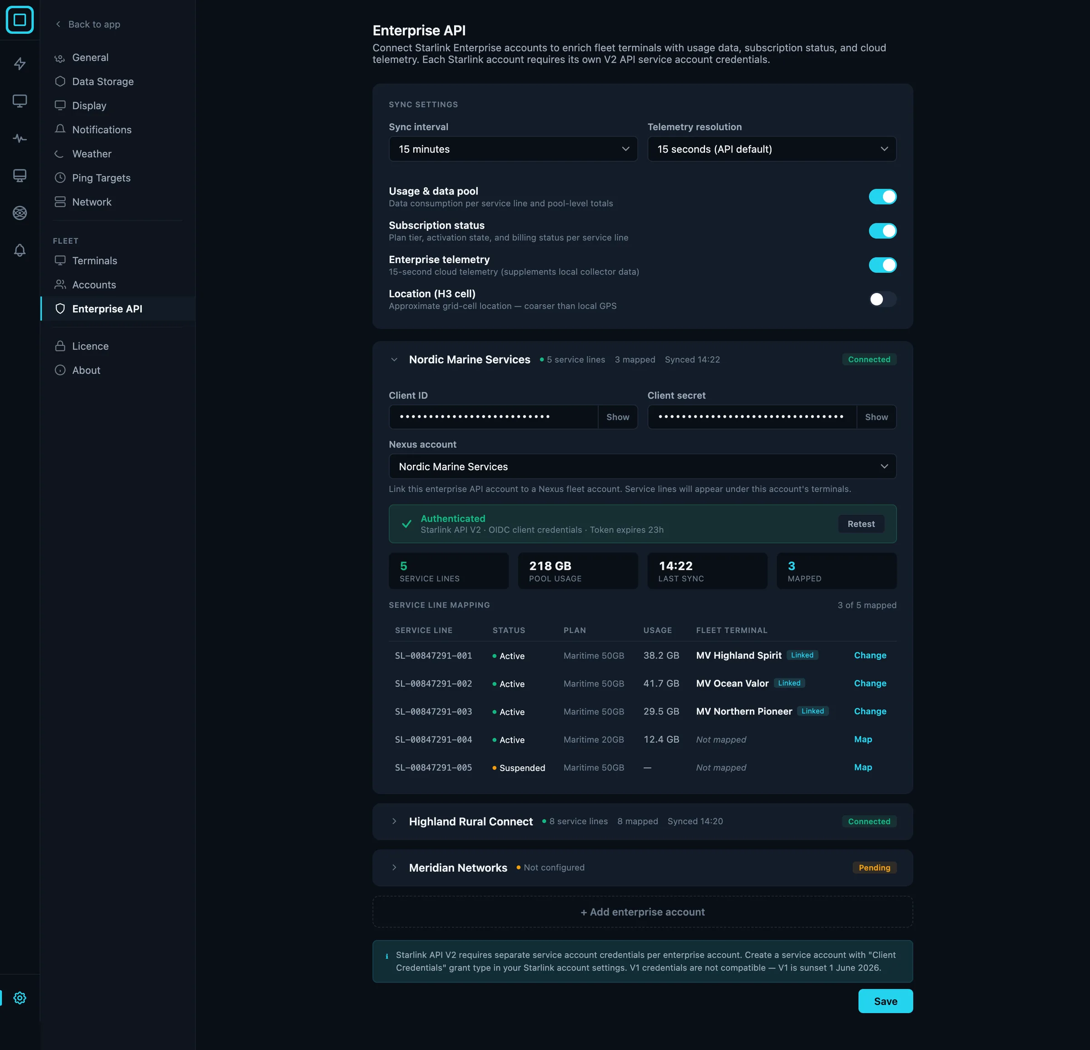Viewport: 1090px width, 1050px height.
Task: Click the Authenticated checkmark icon
Action: click(x=406, y=523)
